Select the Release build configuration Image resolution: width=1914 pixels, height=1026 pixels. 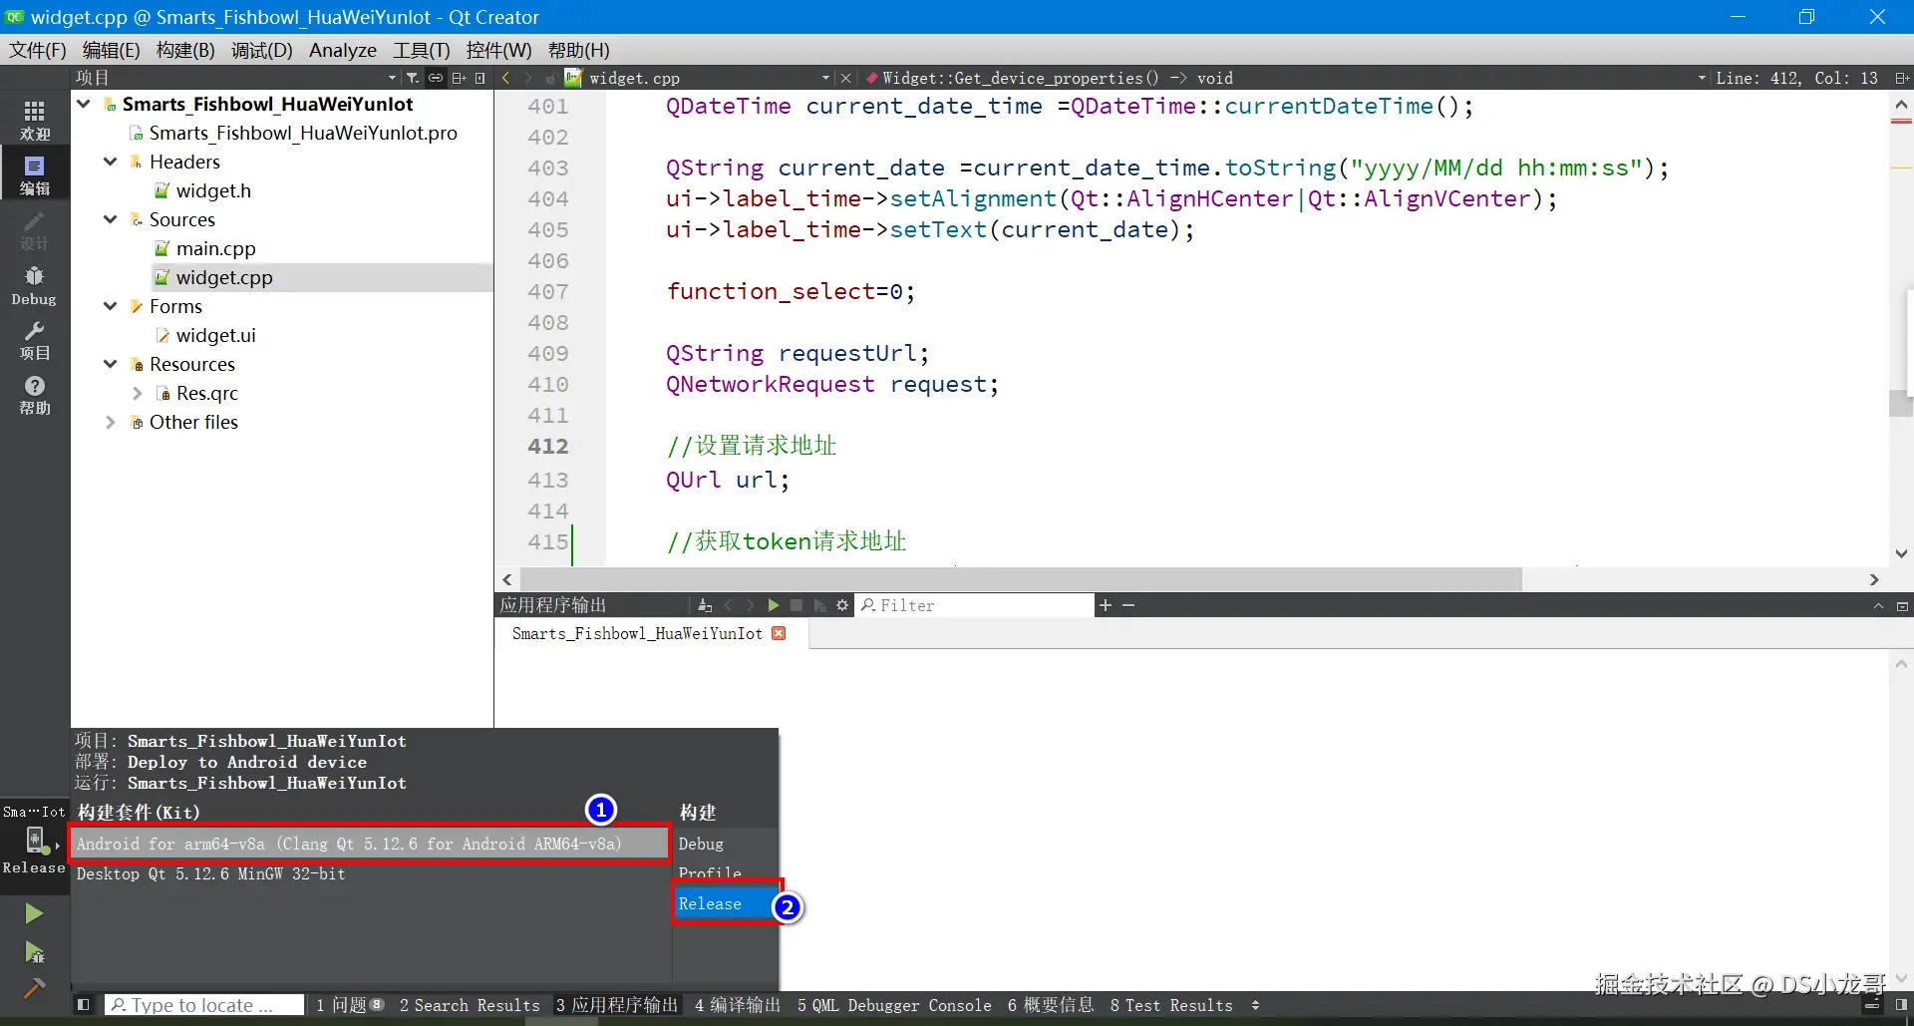pos(725,903)
